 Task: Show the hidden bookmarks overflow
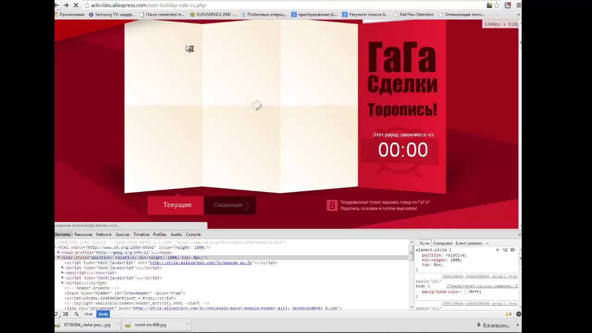[x=519, y=14]
